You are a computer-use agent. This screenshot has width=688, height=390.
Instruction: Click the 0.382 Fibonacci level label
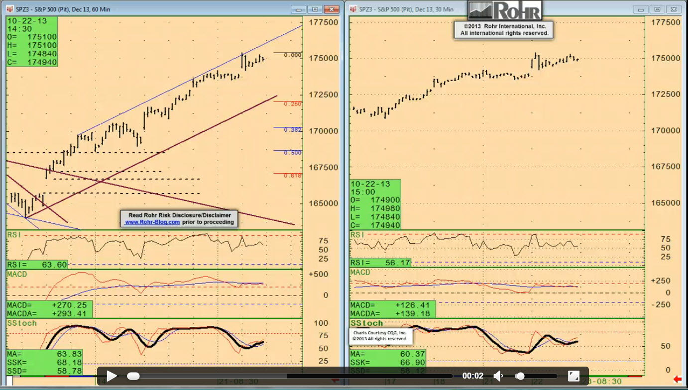[x=293, y=130]
